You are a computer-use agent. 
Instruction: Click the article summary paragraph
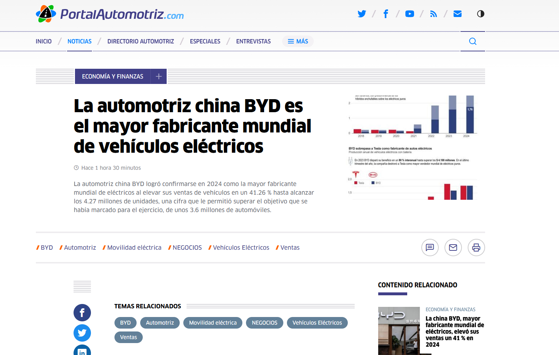pyautogui.click(x=194, y=197)
